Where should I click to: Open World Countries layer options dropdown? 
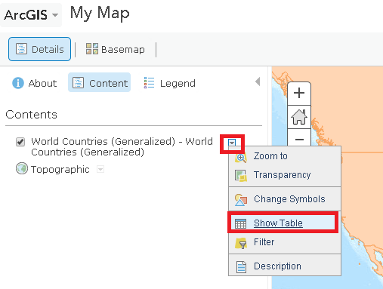click(232, 143)
